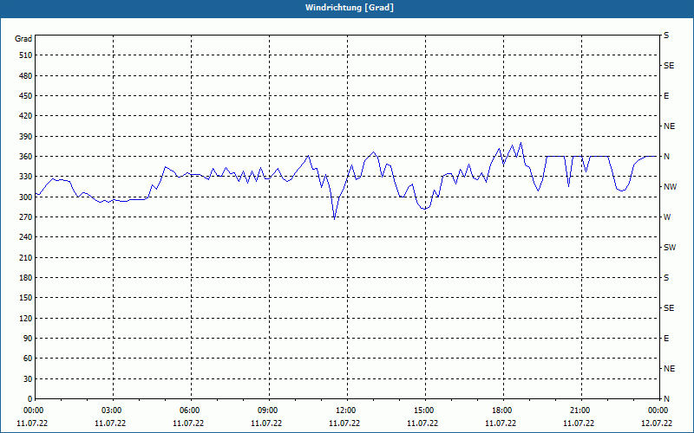Screen dimensions: 694x433
Task: Pick the 12:00 time label
Action: pyautogui.click(x=345, y=410)
